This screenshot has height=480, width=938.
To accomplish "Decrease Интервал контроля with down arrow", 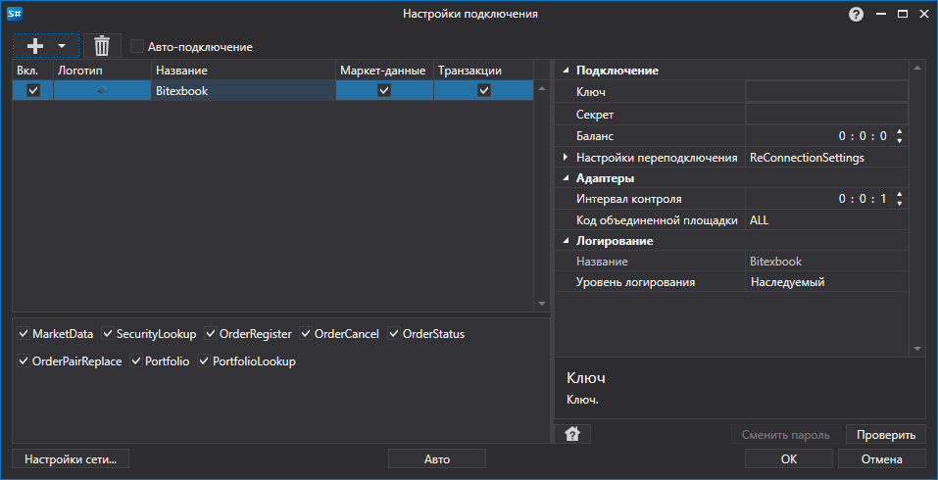I will pyautogui.click(x=900, y=204).
